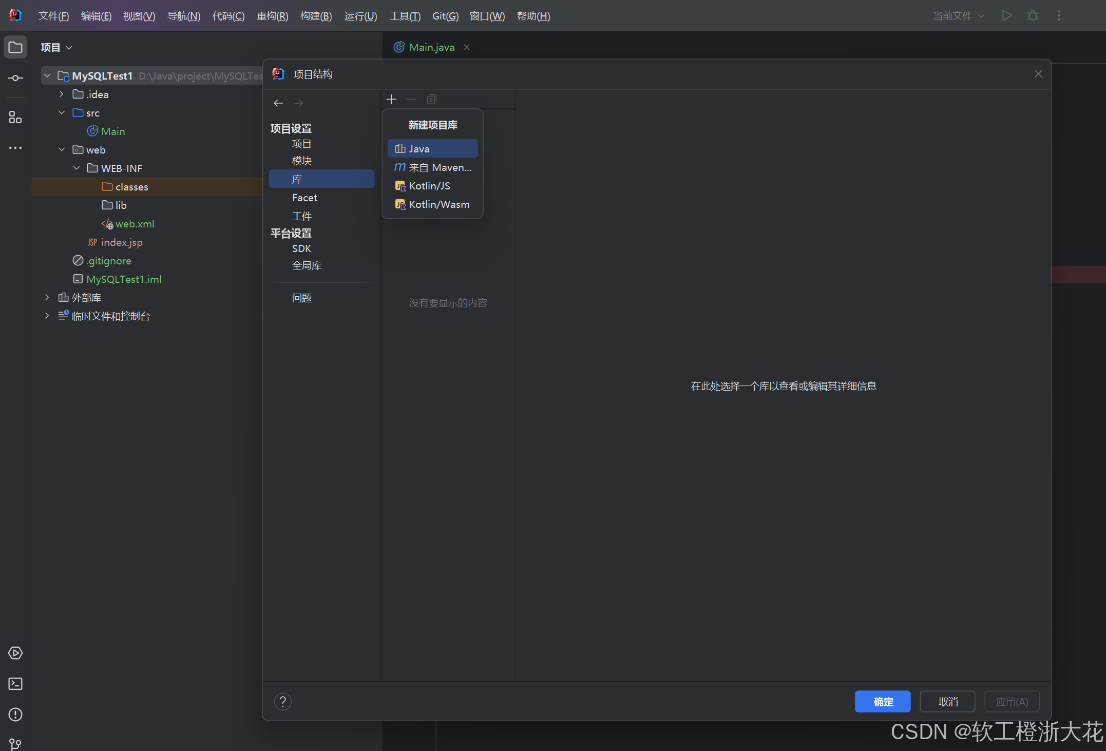
Task: Choose 来自 Maven... library option
Action: click(432, 167)
